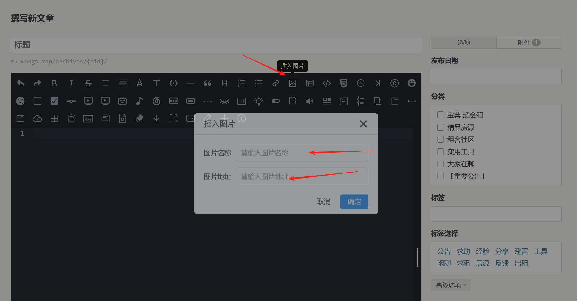577x301 pixels.
Task: Check the 精品房源 category
Action: pyautogui.click(x=440, y=127)
